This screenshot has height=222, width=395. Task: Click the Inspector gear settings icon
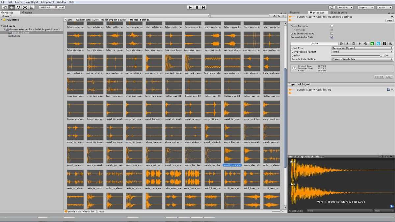(392, 16)
